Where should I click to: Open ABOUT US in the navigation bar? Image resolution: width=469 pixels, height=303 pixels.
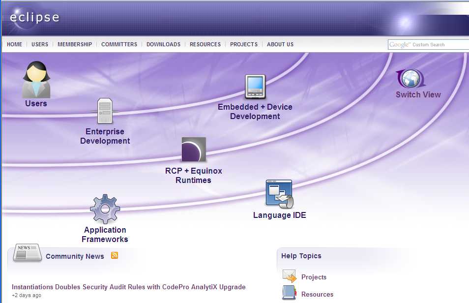coord(280,44)
